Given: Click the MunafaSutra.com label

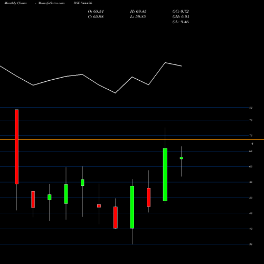Looking at the screenshot, I should (x=51, y=3).
